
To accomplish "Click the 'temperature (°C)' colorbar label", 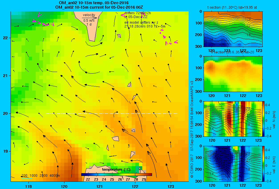I will click(116, 170).
